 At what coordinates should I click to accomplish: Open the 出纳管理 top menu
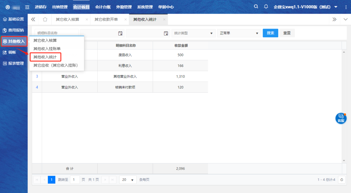(60, 7)
